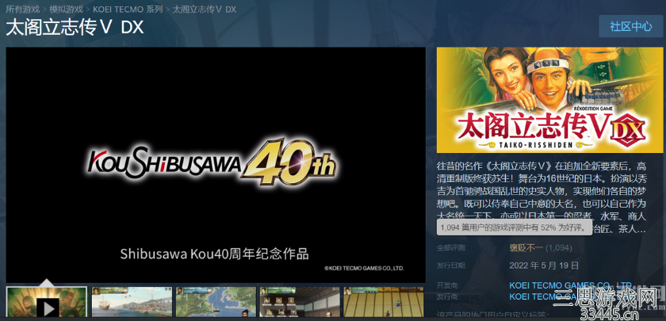This screenshot has height=321, width=666.
Task: Click the Shibusawa Kou40周年纪念作品 caption
Action: pos(215,254)
